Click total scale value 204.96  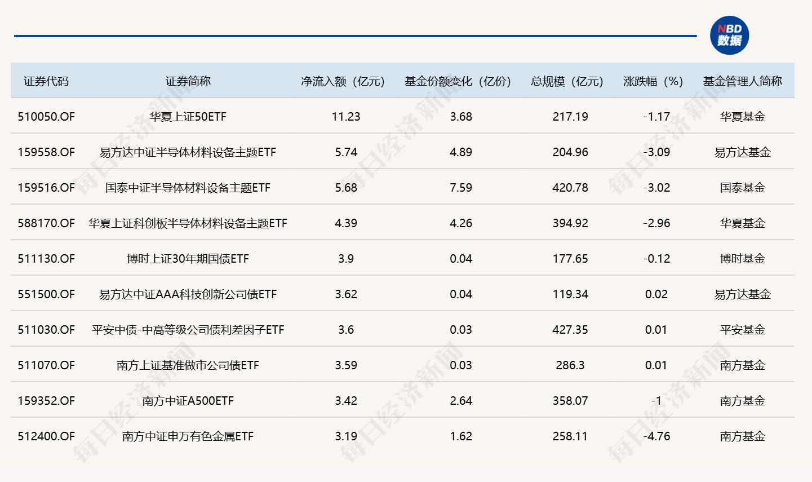pos(570,152)
